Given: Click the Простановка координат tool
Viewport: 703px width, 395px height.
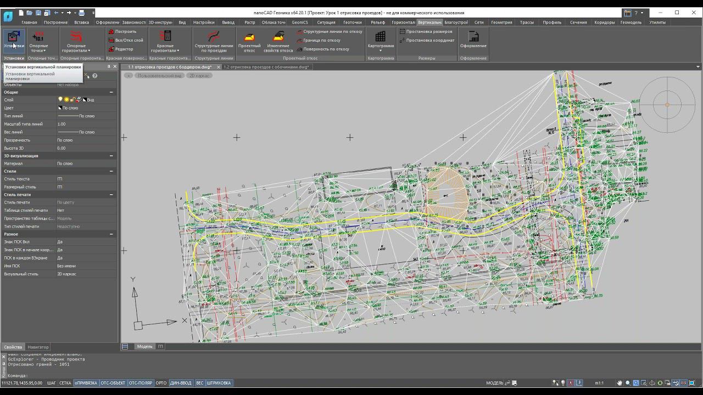Looking at the screenshot, I should coord(429,40).
